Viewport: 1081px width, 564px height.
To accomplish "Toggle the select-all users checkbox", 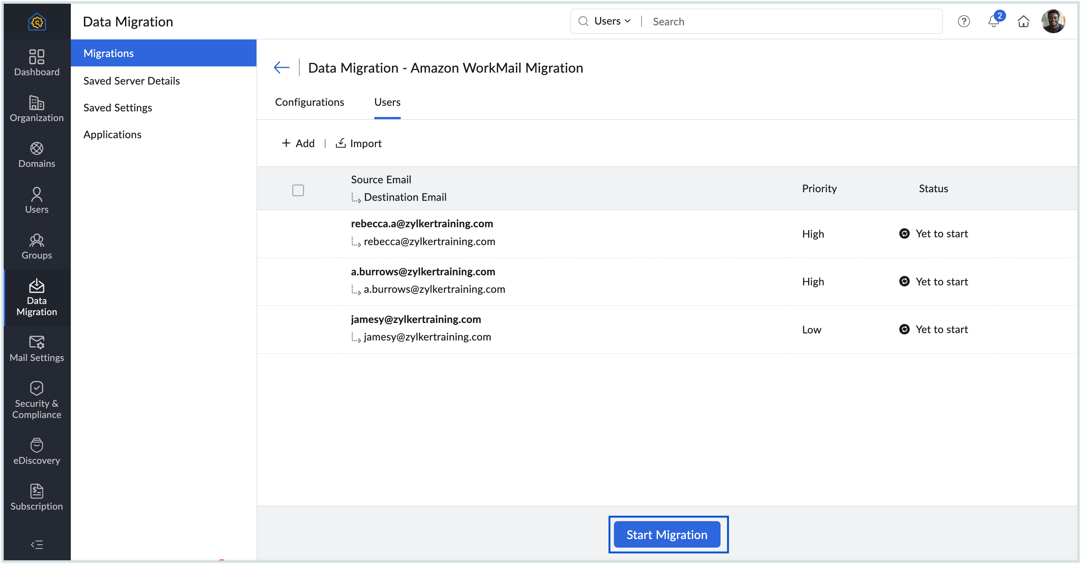I will coord(298,190).
